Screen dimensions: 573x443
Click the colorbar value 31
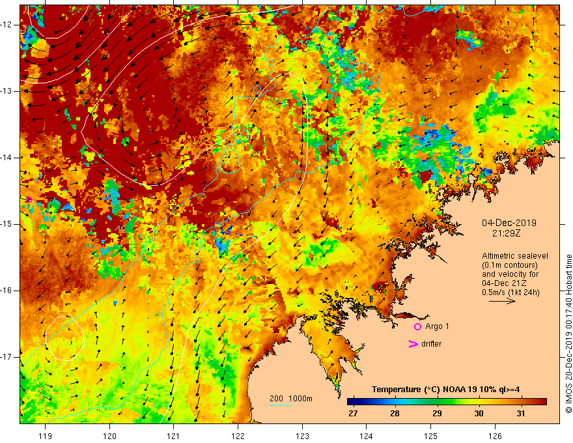click(x=521, y=414)
